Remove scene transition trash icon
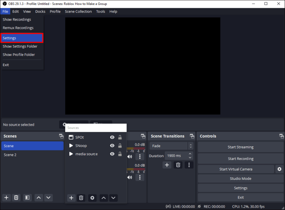This screenshot has width=285, height=210. click(x=178, y=165)
